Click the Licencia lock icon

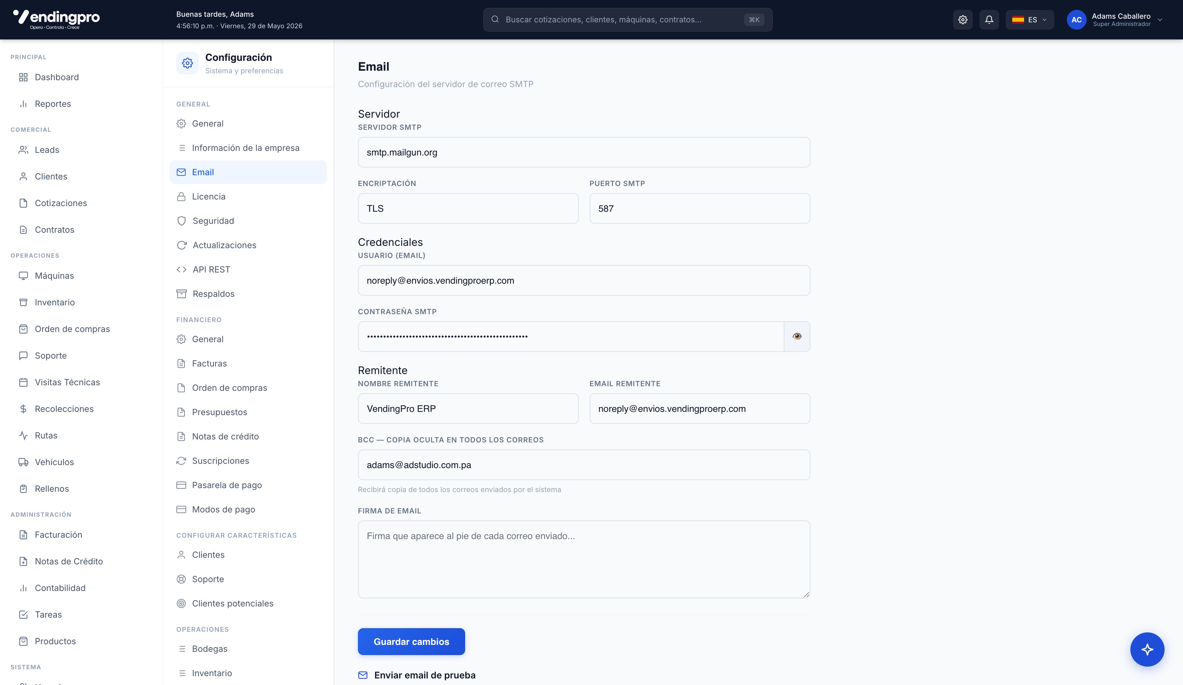tap(181, 197)
